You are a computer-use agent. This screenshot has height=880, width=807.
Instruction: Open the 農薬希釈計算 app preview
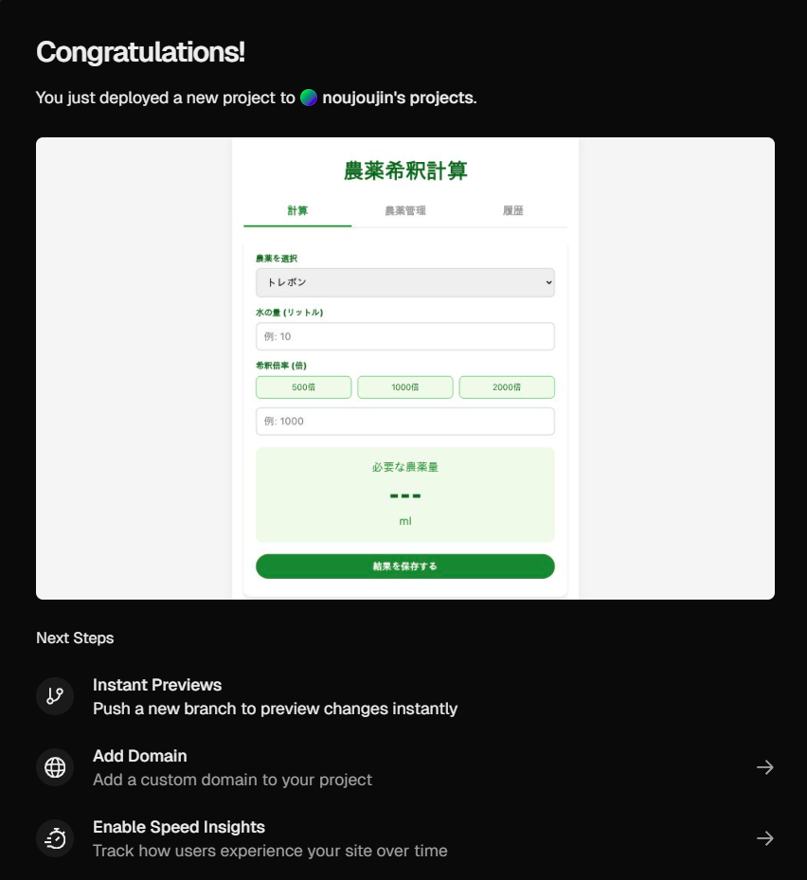click(404, 369)
